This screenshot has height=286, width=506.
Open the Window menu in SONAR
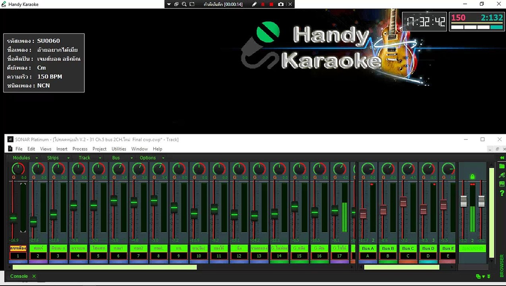(139, 149)
